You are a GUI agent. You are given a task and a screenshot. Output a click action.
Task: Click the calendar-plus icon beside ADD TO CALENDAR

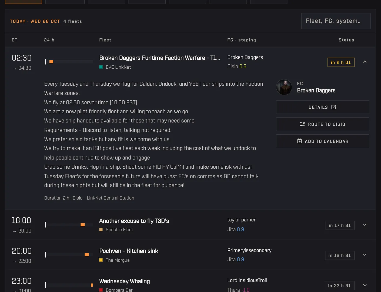pyautogui.click(x=299, y=141)
